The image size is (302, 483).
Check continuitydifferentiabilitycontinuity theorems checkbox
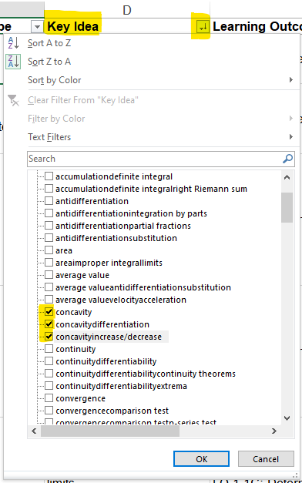tap(49, 374)
